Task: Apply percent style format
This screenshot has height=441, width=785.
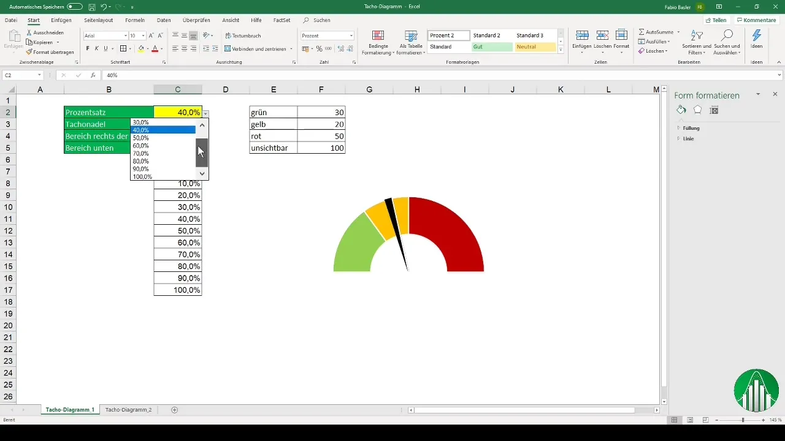Action: point(320,48)
